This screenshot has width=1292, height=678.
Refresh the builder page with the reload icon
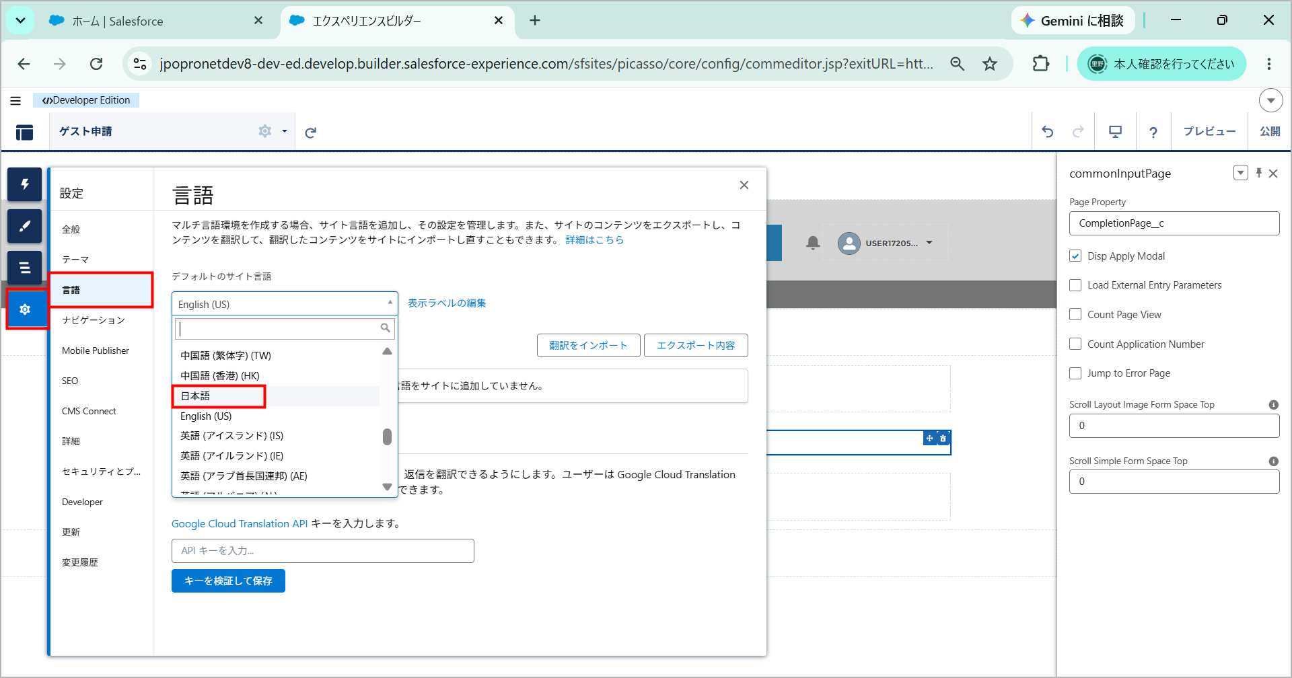click(x=310, y=133)
